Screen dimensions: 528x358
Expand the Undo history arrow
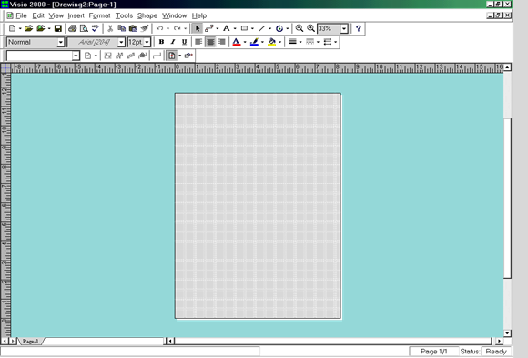coord(168,28)
